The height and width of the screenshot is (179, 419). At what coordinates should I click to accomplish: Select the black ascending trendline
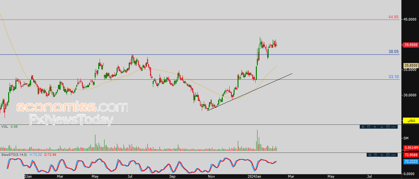[250, 92]
